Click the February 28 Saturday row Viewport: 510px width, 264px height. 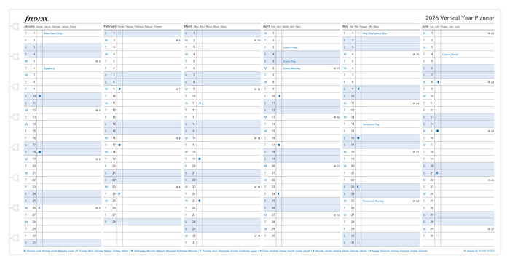tap(143, 222)
